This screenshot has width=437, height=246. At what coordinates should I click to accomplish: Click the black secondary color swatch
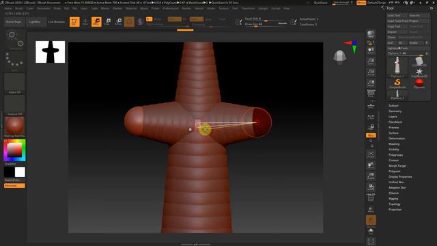pyautogui.click(x=9, y=172)
